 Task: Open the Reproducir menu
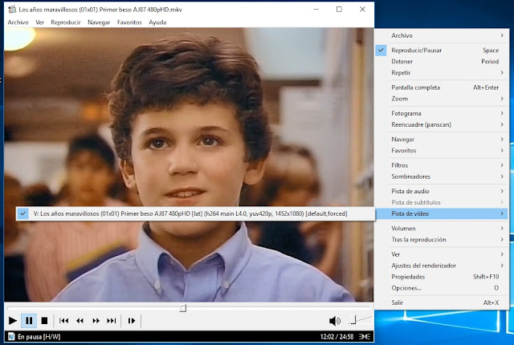click(66, 22)
